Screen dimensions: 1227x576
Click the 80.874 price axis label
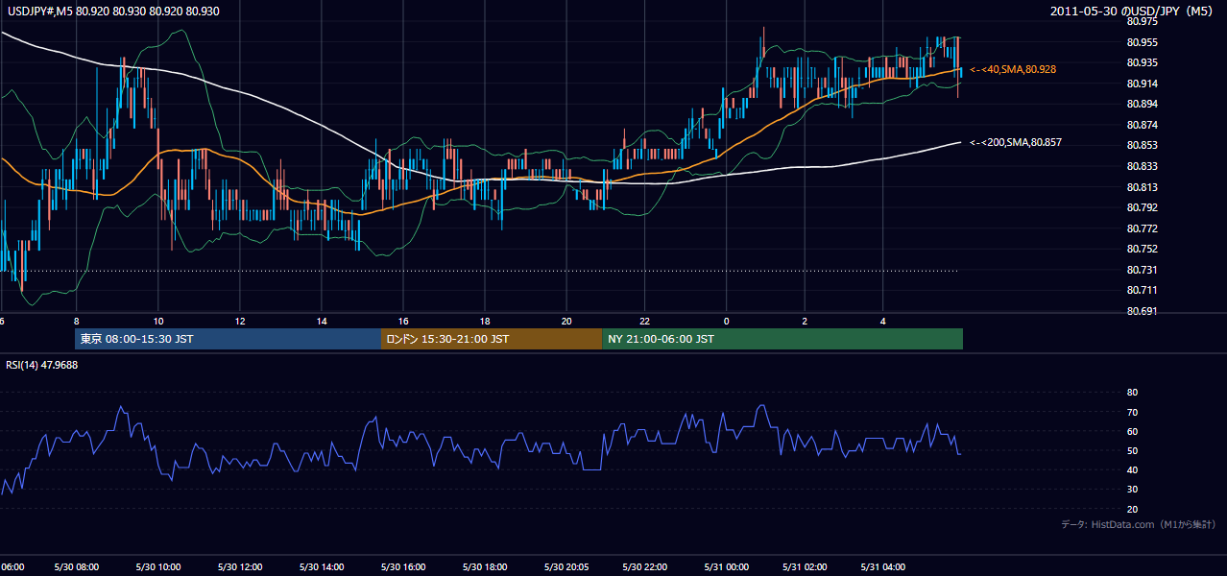coord(1142,125)
